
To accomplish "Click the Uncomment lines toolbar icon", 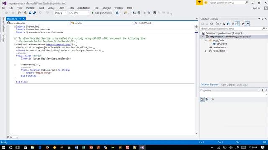I will point(149,13).
